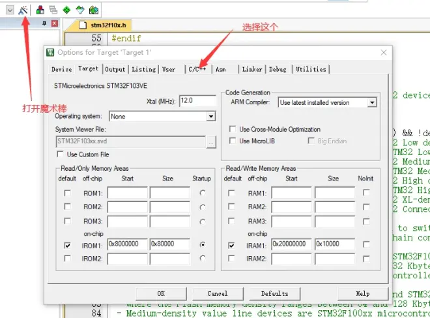
Task: Click the IRAM1 Size field
Action: click(335, 244)
